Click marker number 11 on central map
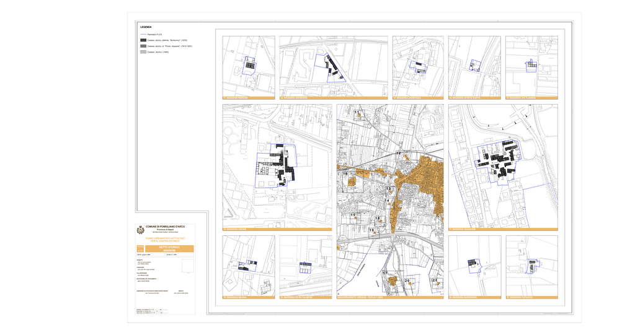This screenshot has width=635, height=335. pos(357,112)
